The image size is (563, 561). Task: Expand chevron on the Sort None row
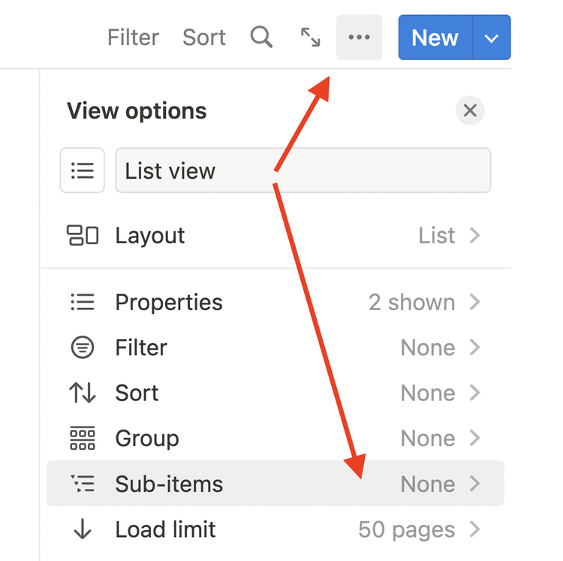[475, 393]
